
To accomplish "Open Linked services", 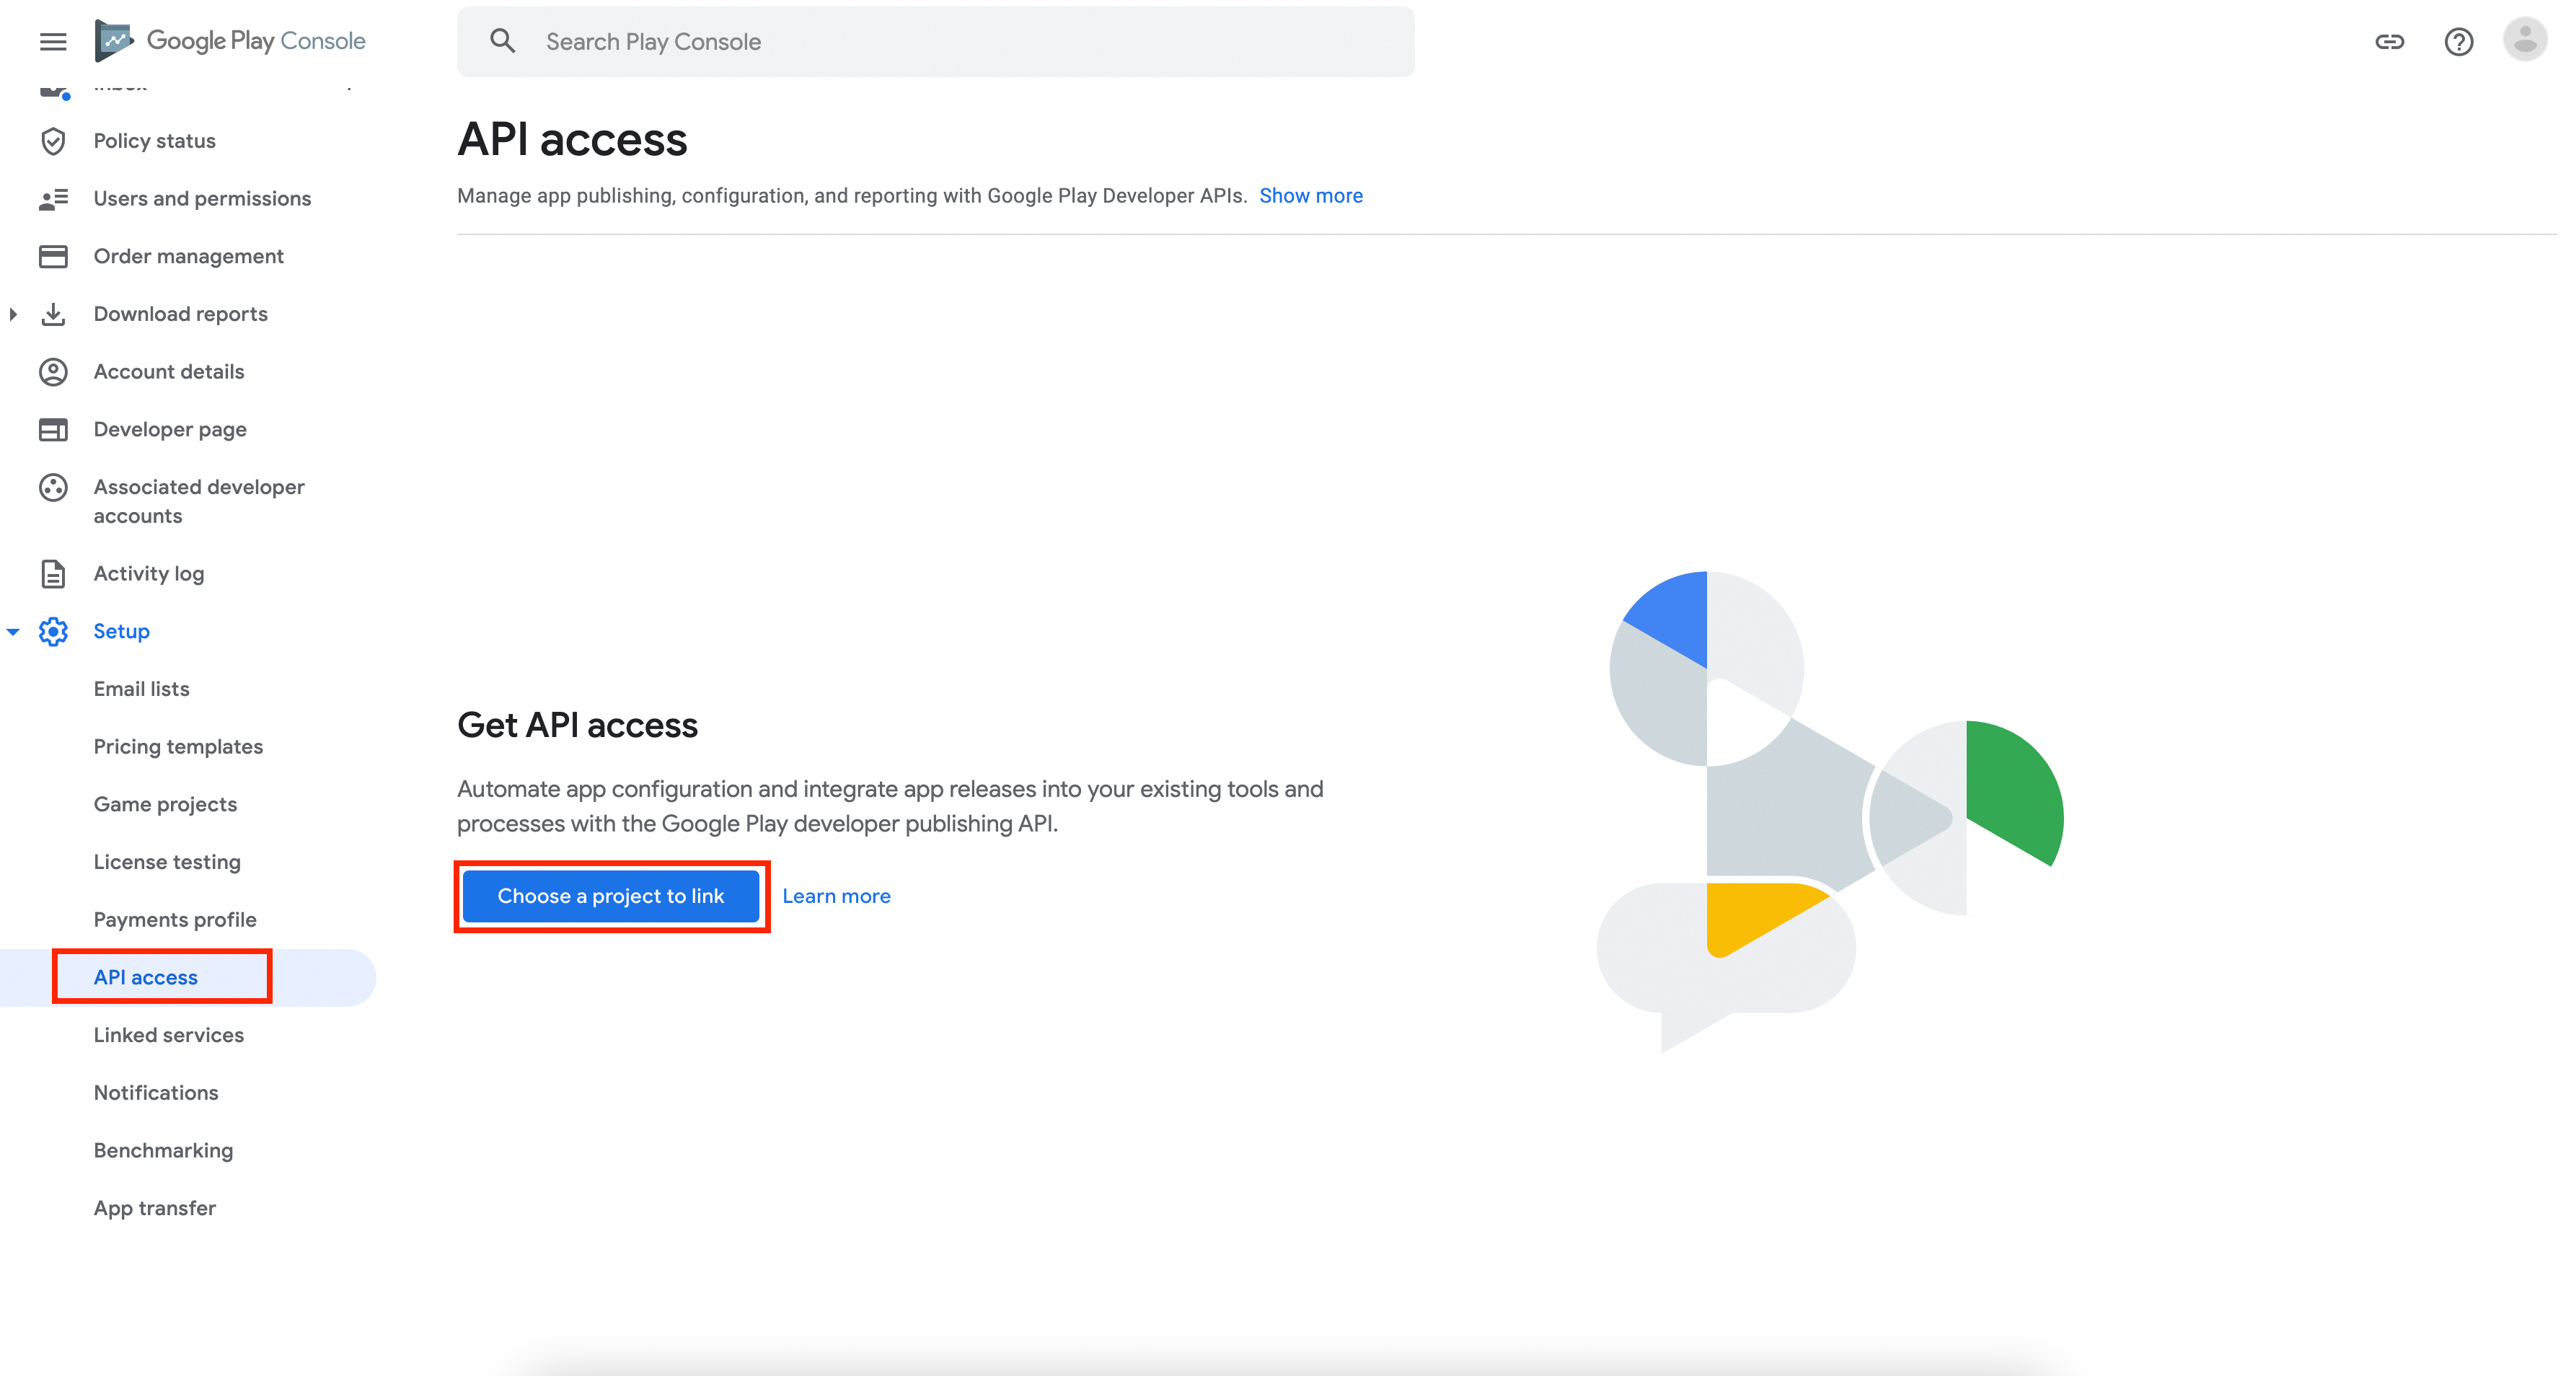I will pos(168,1035).
